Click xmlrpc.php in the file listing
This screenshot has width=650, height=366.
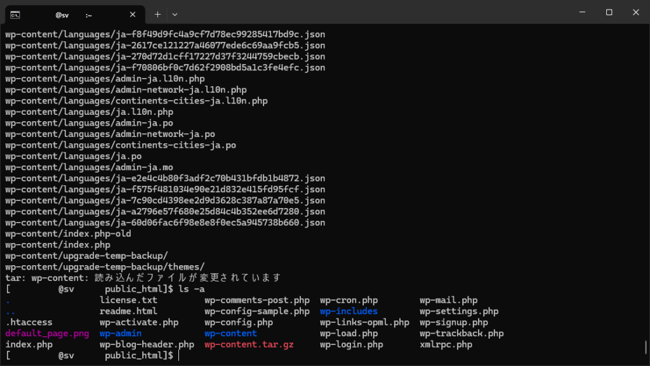pyautogui.click(x=446, y=345)
